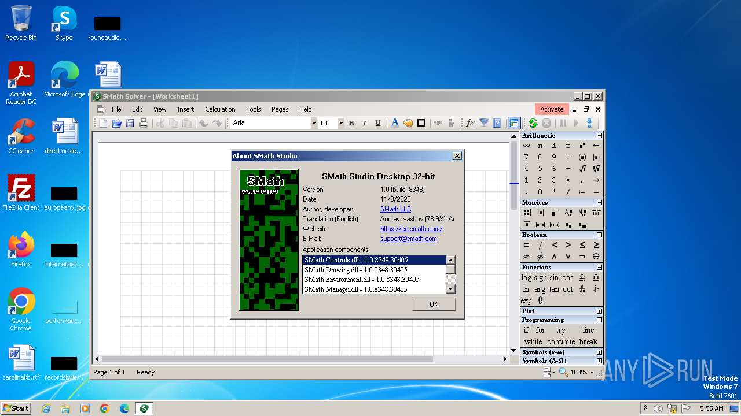This screenshot has height=416, width=741.
Task: Insert the infinity symbol from Arithmetic
Action: point(526,146)
